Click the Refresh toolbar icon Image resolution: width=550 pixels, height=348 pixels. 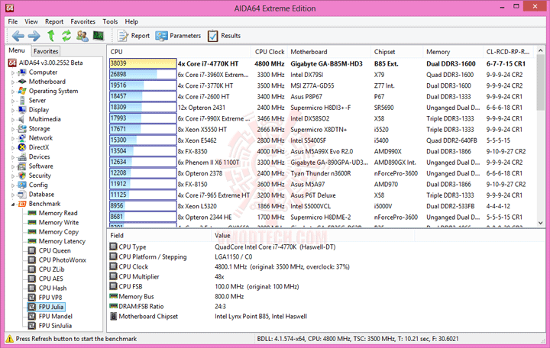tap(66, 35)
